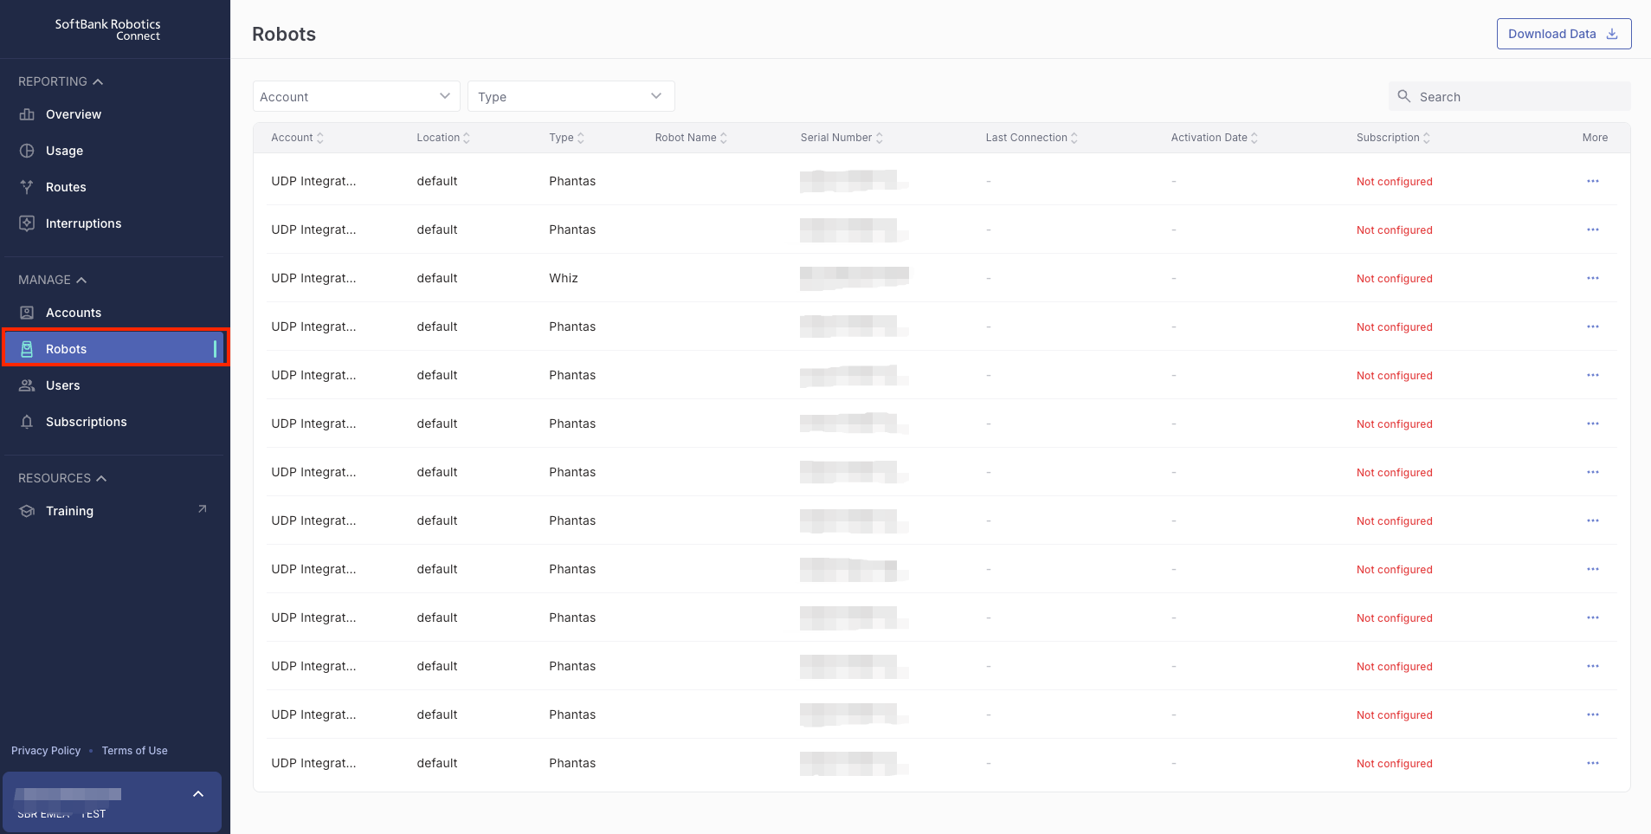
Task: Sort by the Serial Number column
Action: 842,138
